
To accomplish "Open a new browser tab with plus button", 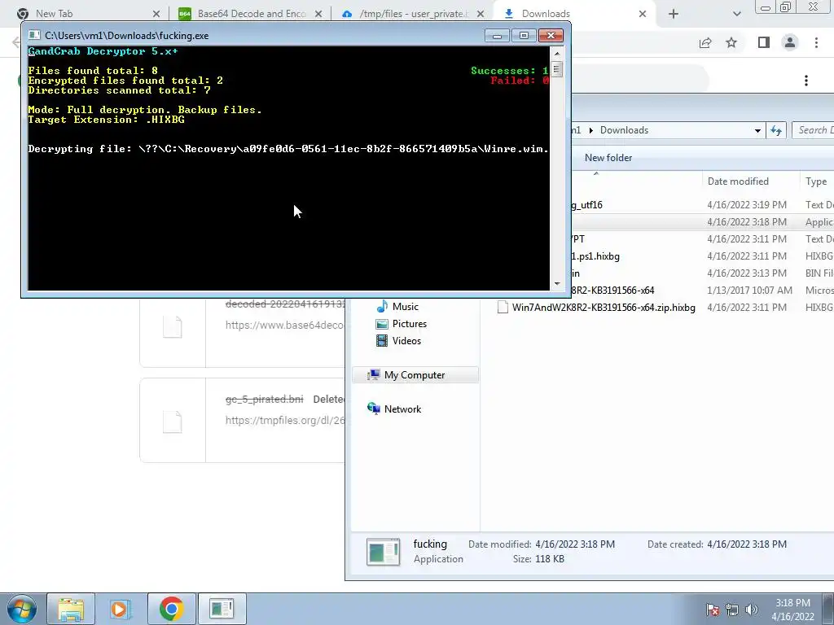I will pos(674,14).
